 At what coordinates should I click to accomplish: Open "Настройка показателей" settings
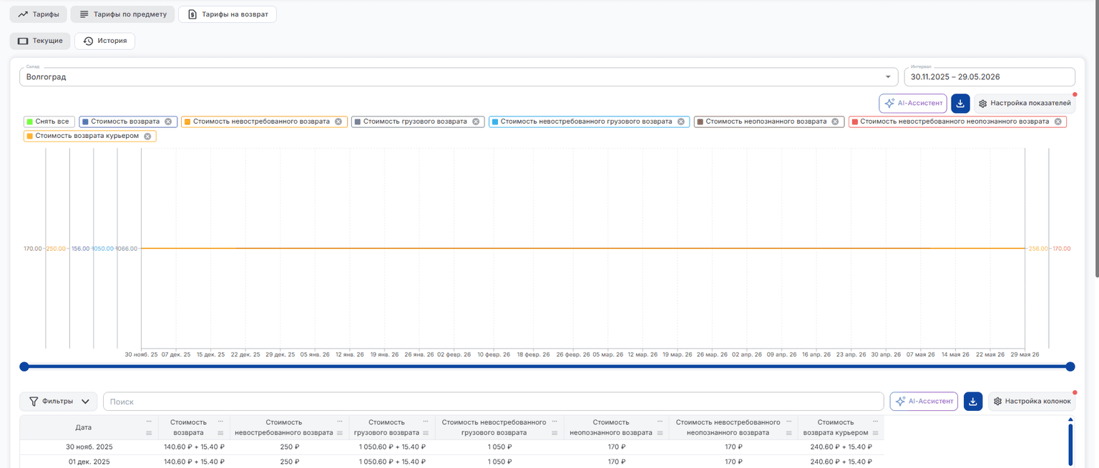click(x=1025, y=104)
